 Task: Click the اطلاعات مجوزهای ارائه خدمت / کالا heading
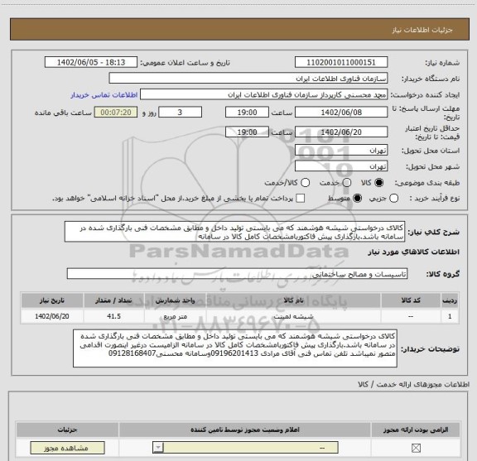point(414,384)
